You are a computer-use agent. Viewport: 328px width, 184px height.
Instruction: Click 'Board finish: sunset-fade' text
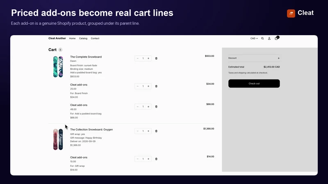click(84, 65)
